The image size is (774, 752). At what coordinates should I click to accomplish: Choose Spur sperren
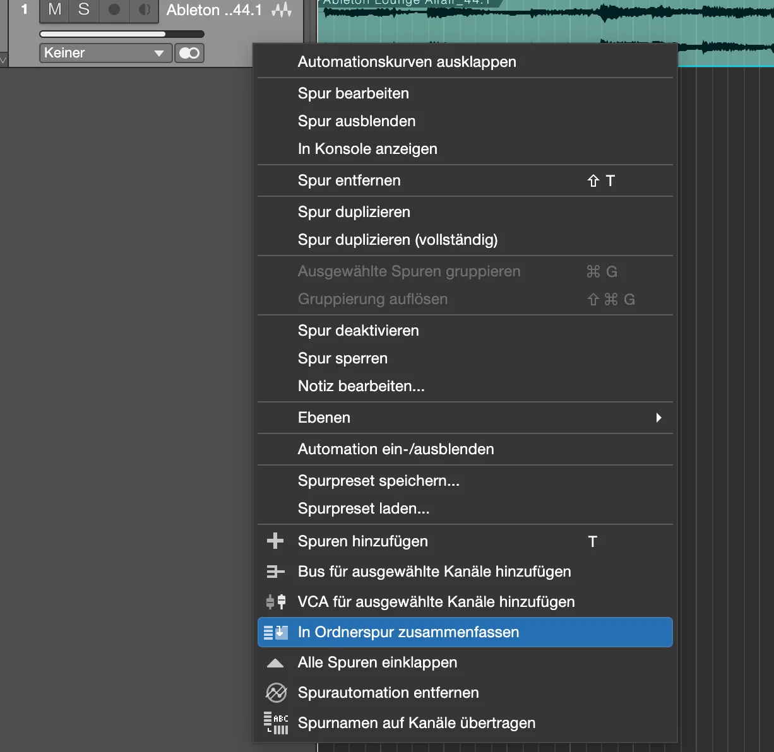point(465,358)
